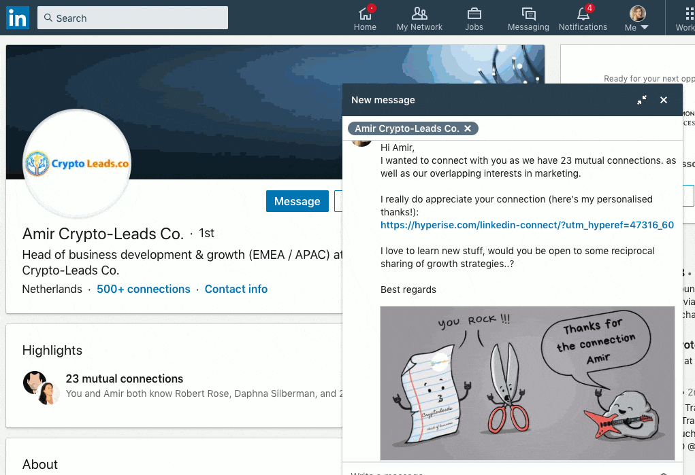Click into the Search field

click(133, 18)
